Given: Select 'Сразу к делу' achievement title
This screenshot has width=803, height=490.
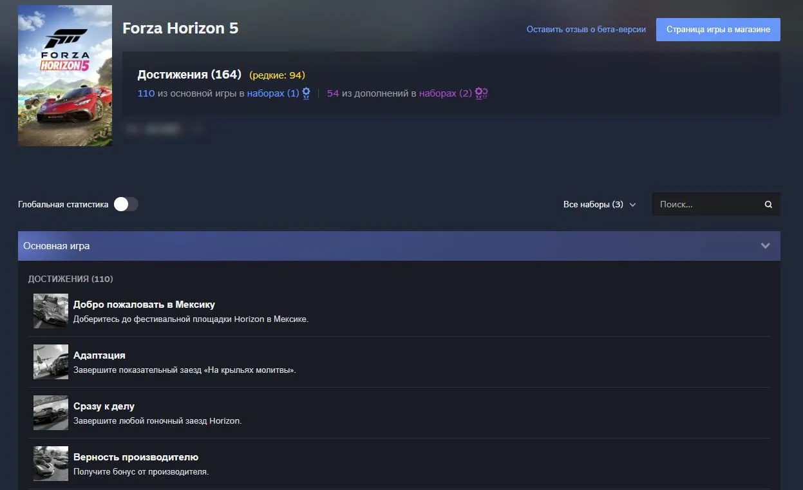Looking at the screenshot, I should pyautogui.click(x=104, y=406).
